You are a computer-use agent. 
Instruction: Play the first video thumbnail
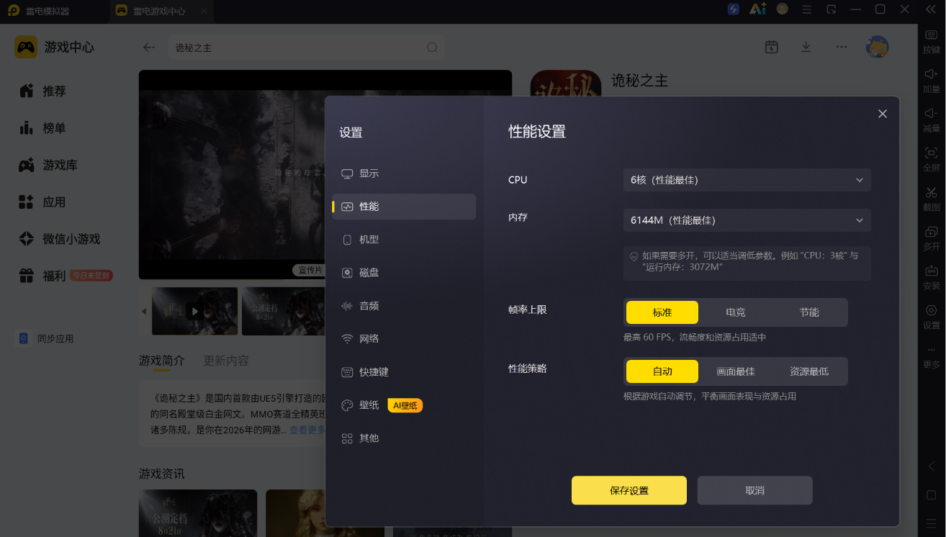point(194,312)
